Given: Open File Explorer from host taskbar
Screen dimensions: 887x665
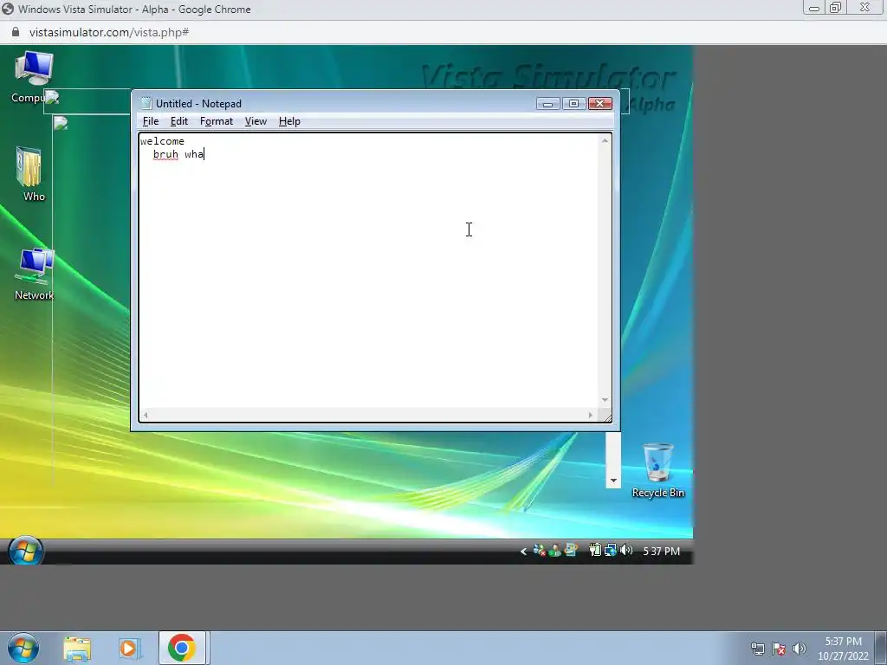Looking at the screenshot, I should [77, 648].
